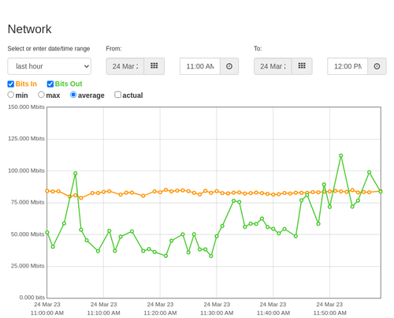The width and height of the screenshot is (394, 318).
Task: Click the highest green Bits Out peak point
Action: [x=341, y=155]
